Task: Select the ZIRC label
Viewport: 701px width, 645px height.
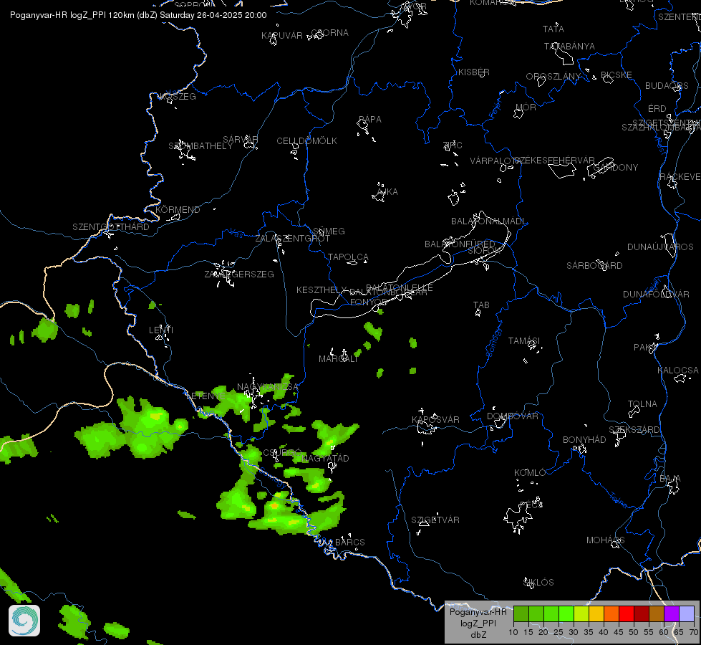Action: (453, 145)
